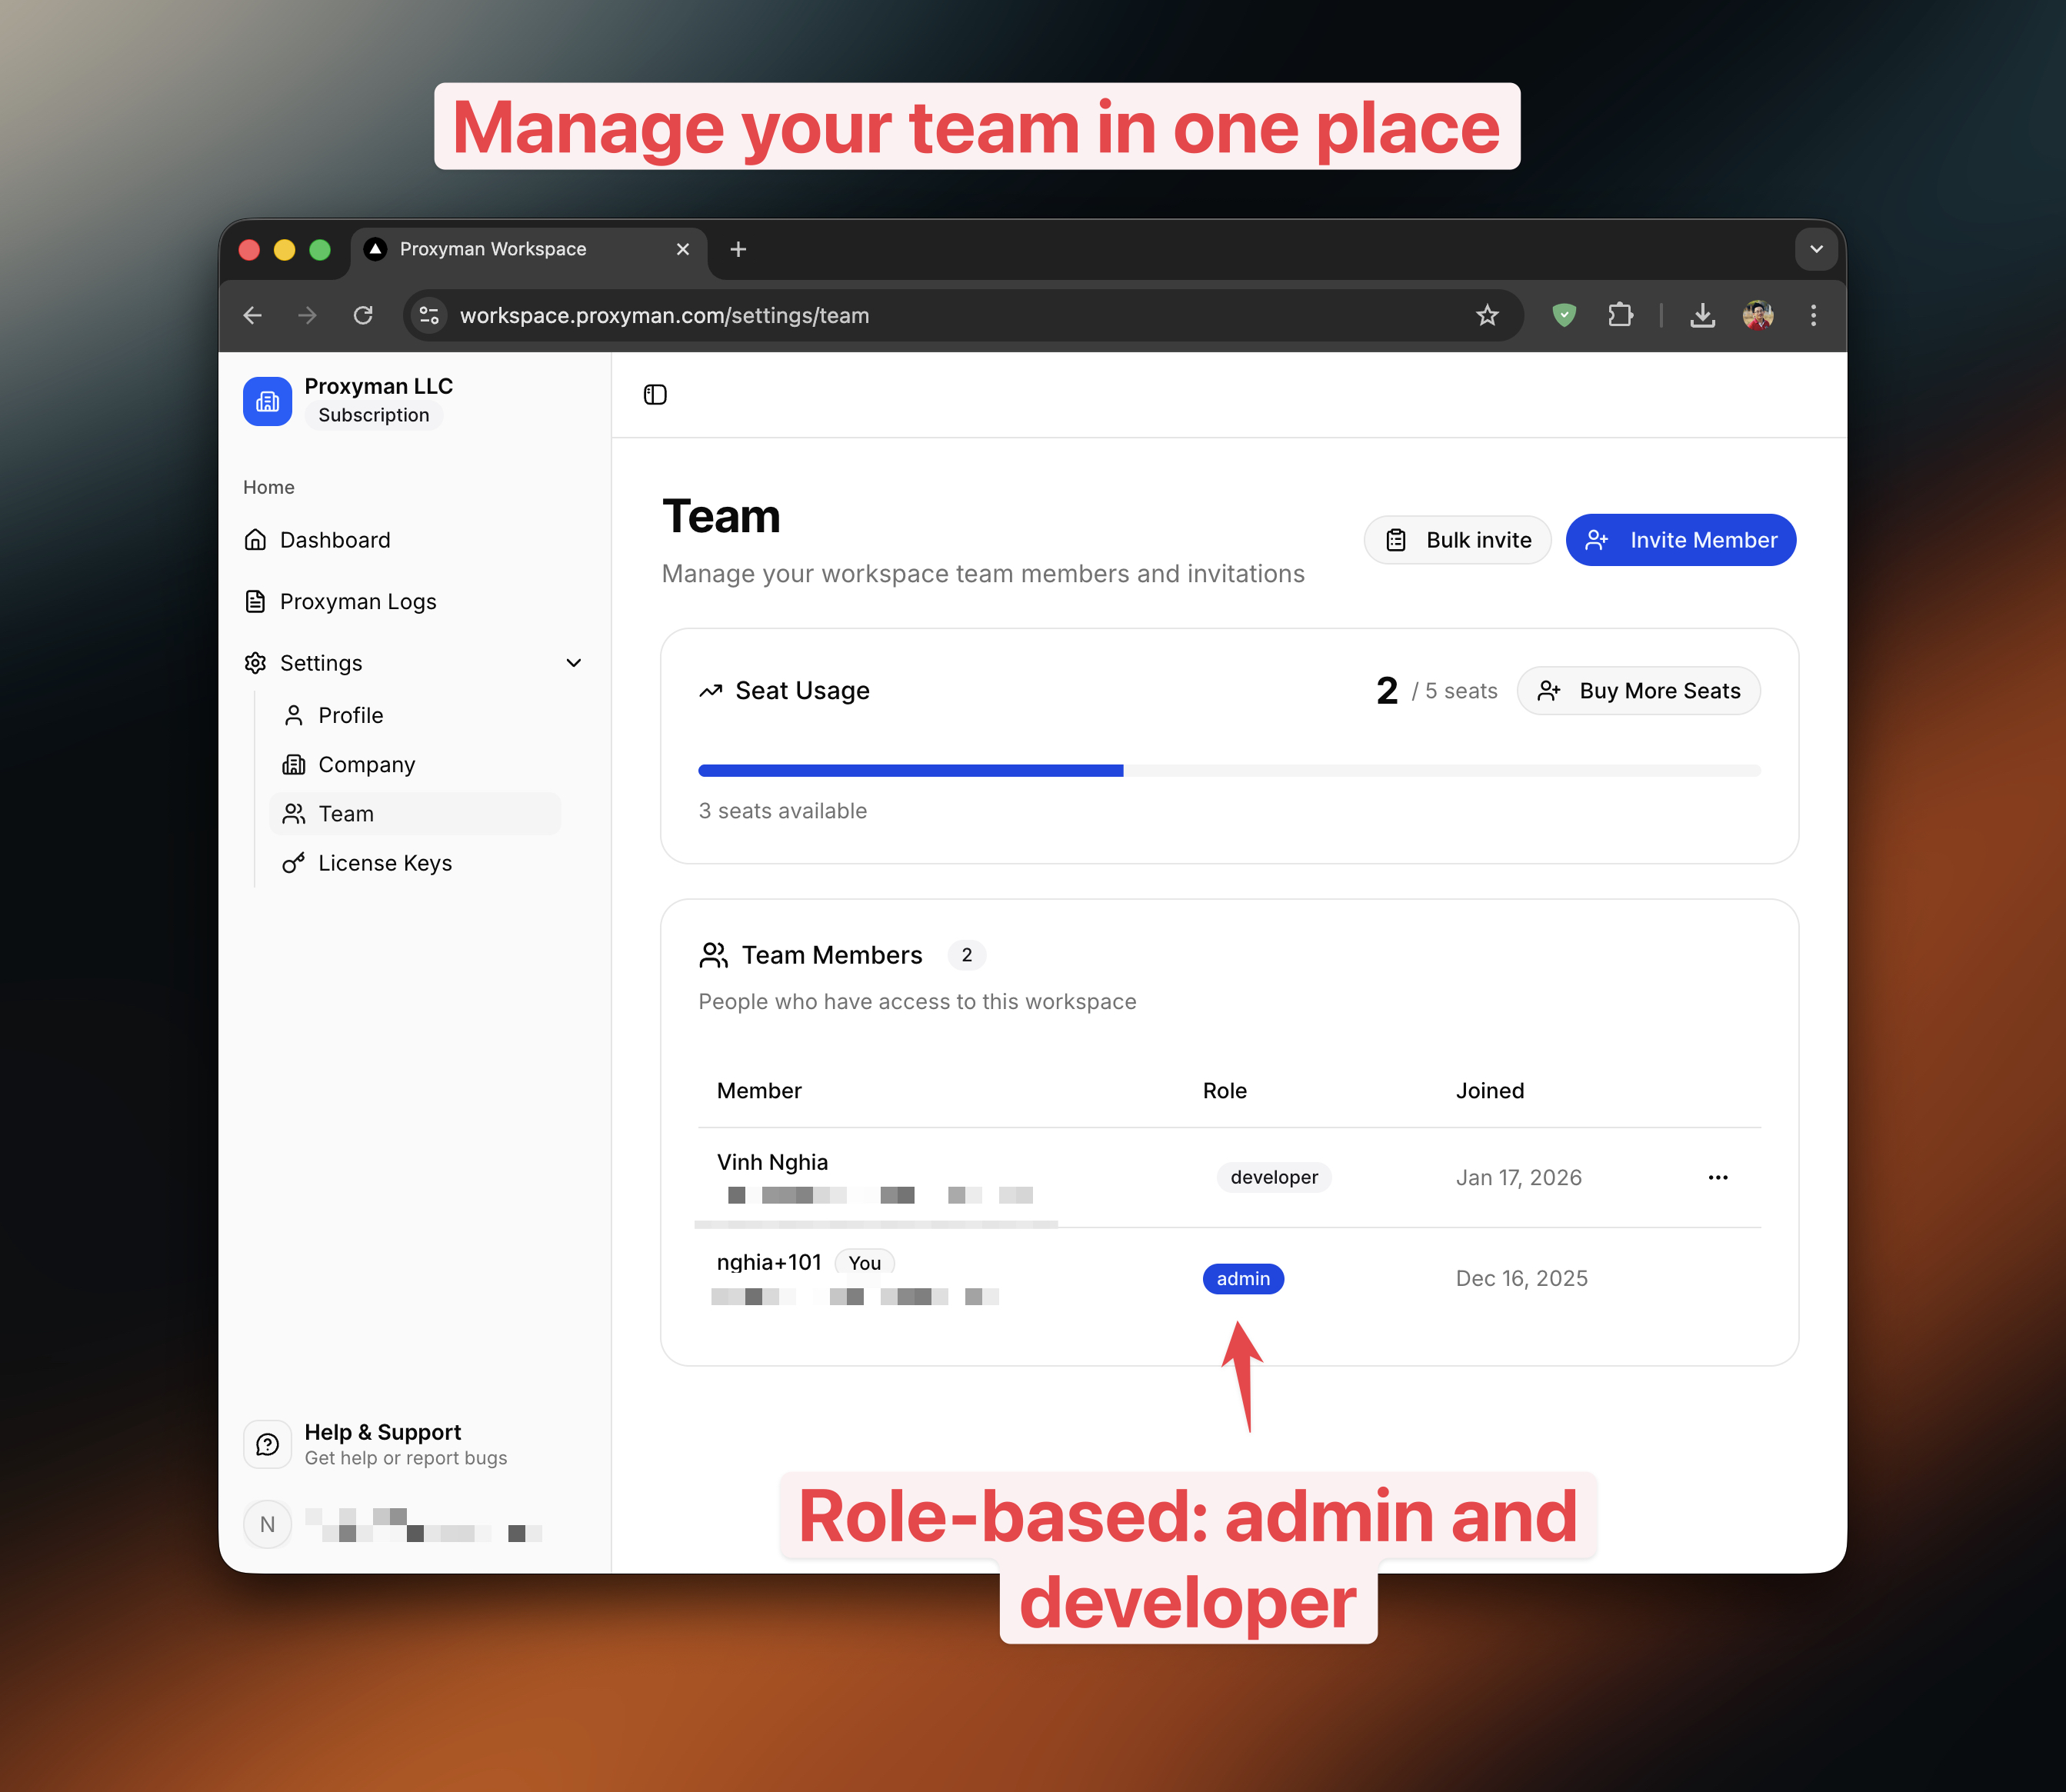Open the Profile settings page
The image size is (2066, 1792).
[x=350, y=714]
